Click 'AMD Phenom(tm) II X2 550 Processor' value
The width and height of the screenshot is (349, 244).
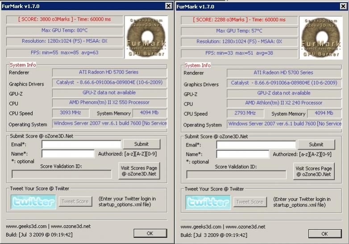click(x=109, y=102)
